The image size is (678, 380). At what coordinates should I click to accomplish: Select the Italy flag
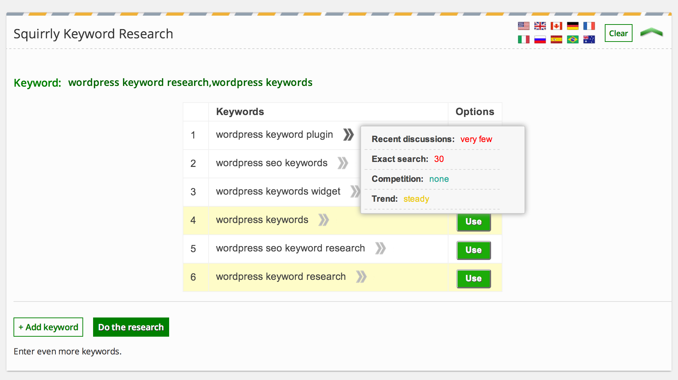pyautogui.click(x=523, y=39)
